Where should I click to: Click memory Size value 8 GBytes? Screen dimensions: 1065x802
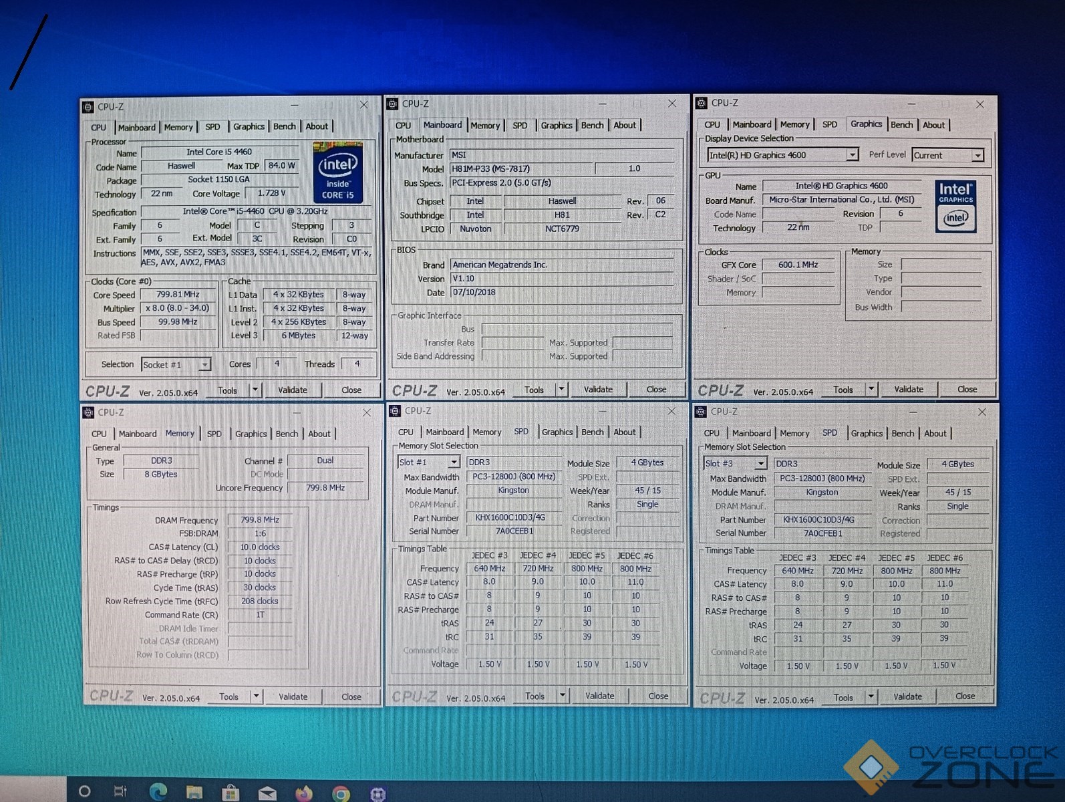click(161, 475)
